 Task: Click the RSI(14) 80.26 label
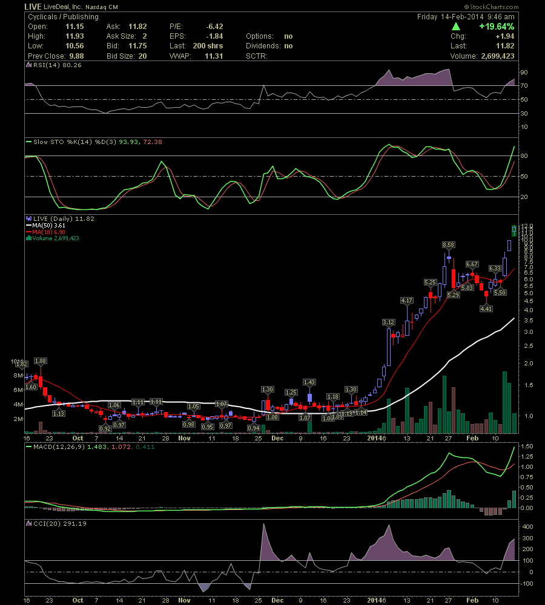click(58, 65)
